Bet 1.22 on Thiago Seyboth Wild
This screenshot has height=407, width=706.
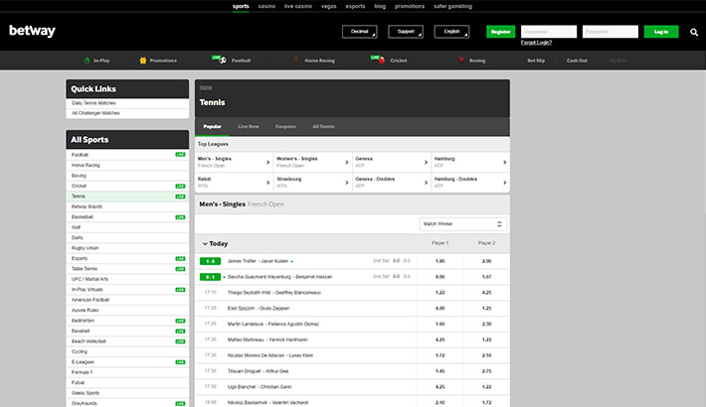click(440, 293)
